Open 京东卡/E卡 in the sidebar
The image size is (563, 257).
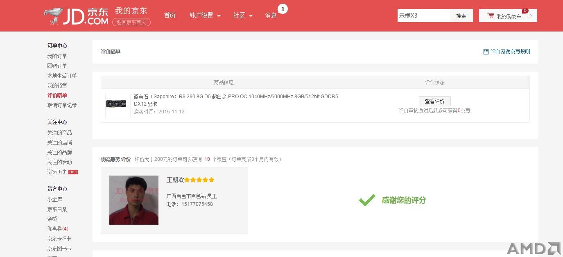(59, 239)
